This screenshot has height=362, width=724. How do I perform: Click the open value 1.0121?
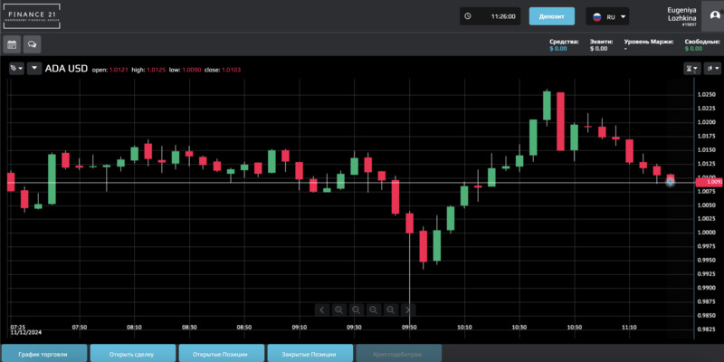[x=119, y=70]
